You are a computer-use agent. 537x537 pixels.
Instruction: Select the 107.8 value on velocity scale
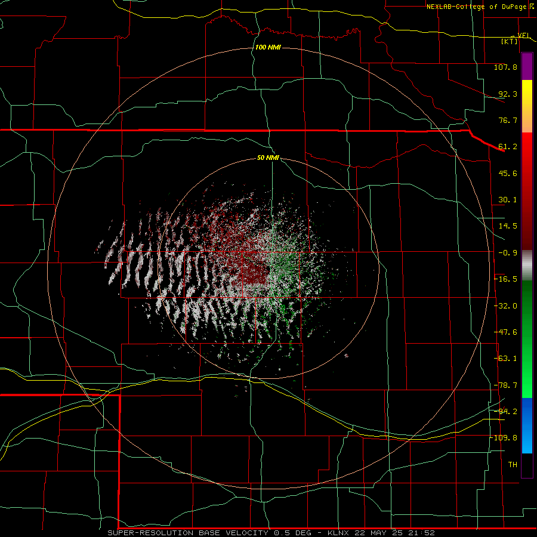coord(505,67)
